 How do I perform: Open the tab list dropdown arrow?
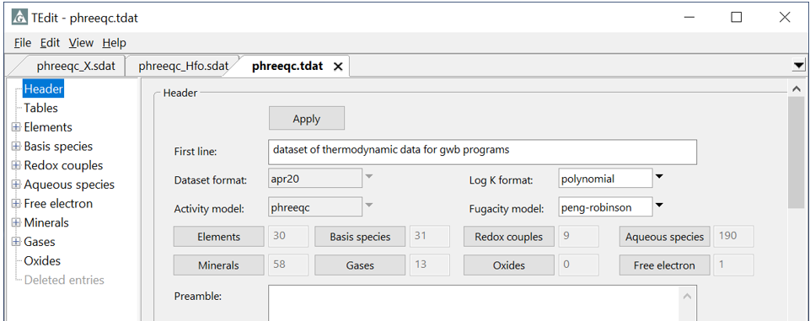click(x=799, y=65)
